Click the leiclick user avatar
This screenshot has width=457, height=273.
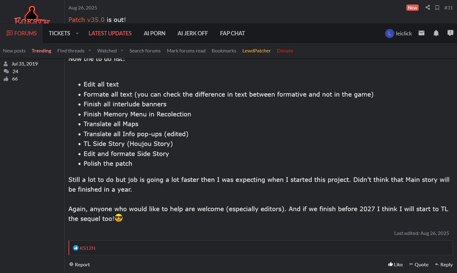click(389, 34)
